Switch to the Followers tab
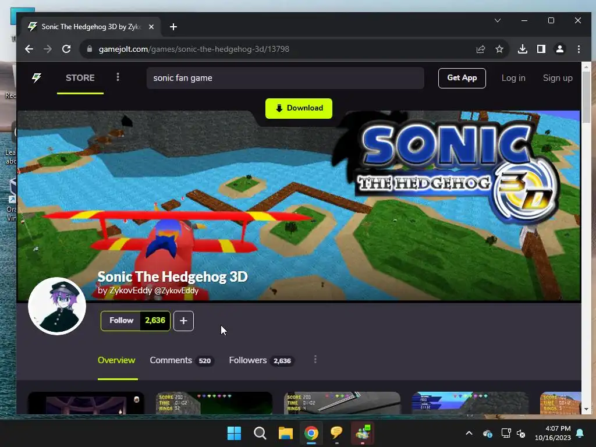The height and width of the screenshot is (447, 596). [261, 360]
